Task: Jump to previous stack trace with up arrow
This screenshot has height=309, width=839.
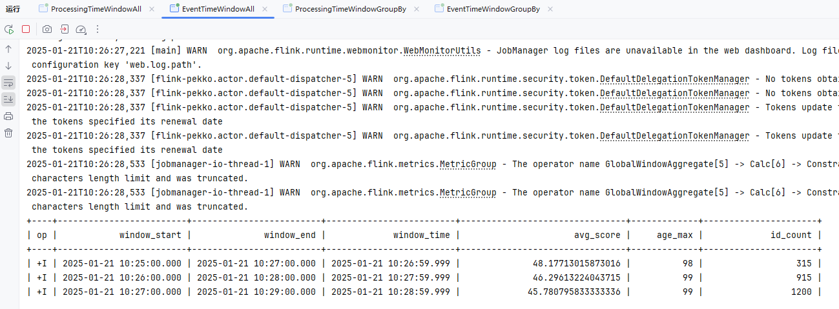Action: [x=8, y=49]
